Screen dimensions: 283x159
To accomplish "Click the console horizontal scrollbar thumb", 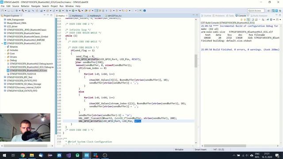I will pyautogui.click(x=225, y=146).
